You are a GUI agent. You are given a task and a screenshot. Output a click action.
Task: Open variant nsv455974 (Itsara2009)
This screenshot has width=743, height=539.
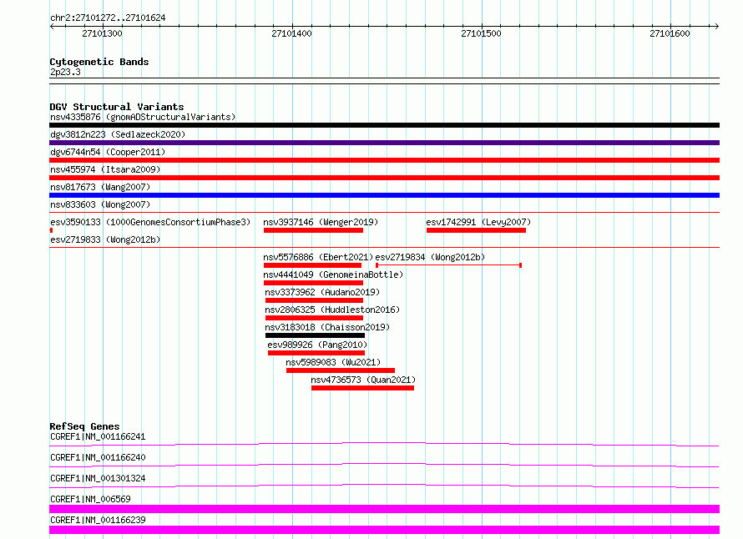[105, 169]
